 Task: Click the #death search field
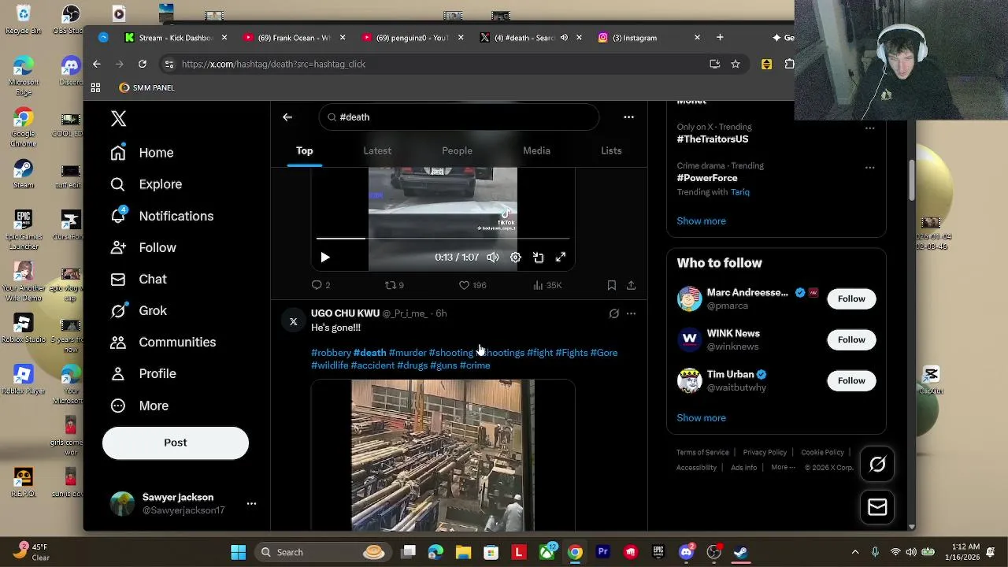[x=459, y=117]
